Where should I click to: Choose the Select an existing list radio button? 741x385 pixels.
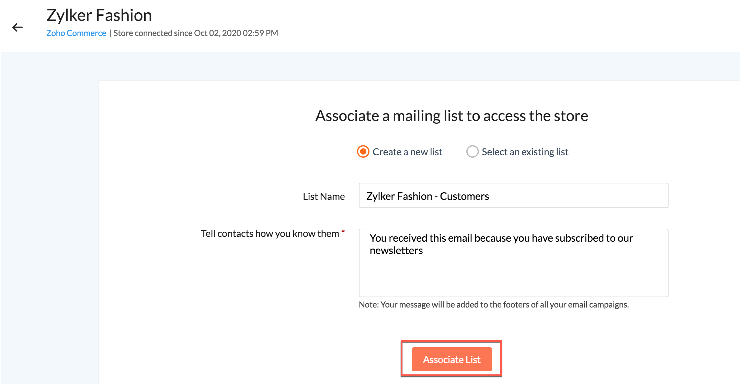click(472, 152)
